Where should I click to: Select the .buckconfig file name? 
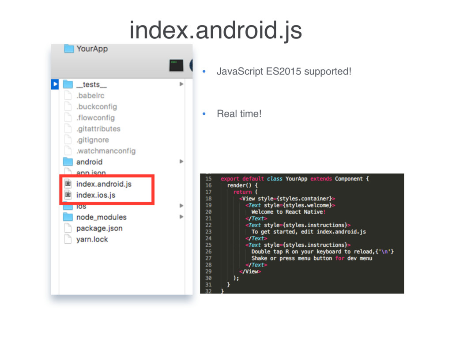point(97,107)
